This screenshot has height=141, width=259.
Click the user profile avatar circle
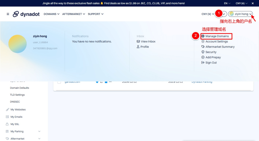click(x=17, y=44)
